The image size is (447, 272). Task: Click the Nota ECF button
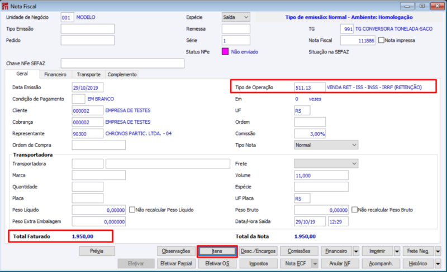296,264
